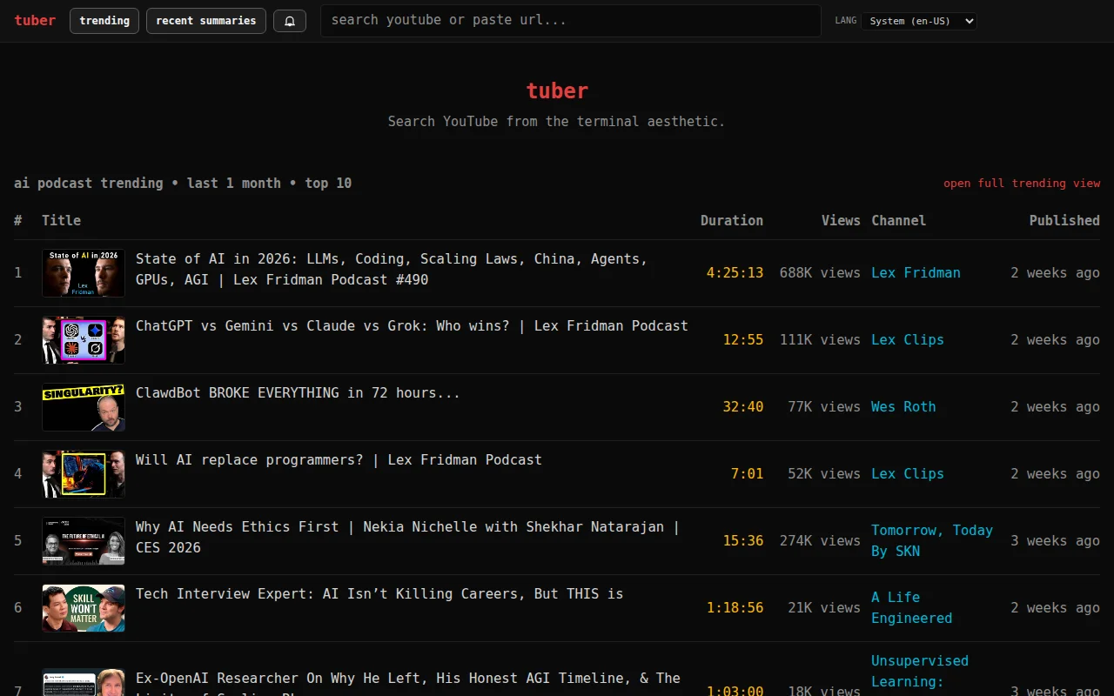Click title Why AI Needs Ethics First
1114x696 pixels.
(x=407, y=537)
